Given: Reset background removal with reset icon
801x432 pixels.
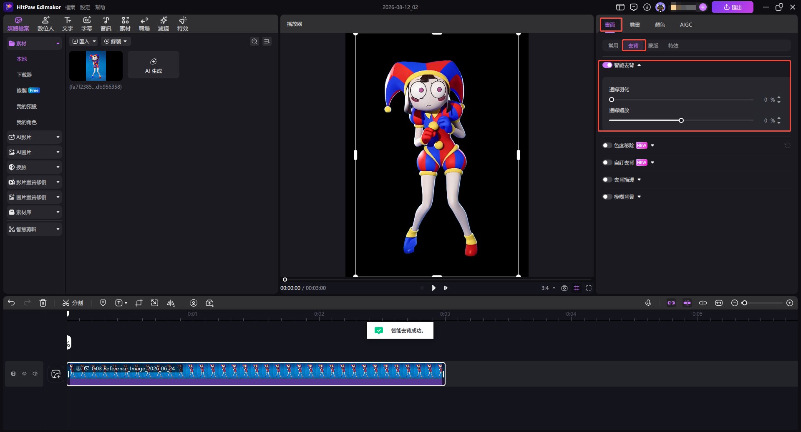Looking at the screenshot, I should [787, 145].
